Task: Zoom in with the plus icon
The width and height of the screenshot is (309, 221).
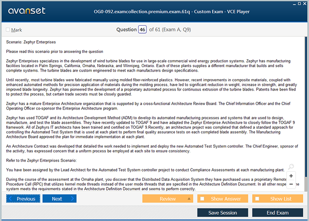Action: coord(291,175)
